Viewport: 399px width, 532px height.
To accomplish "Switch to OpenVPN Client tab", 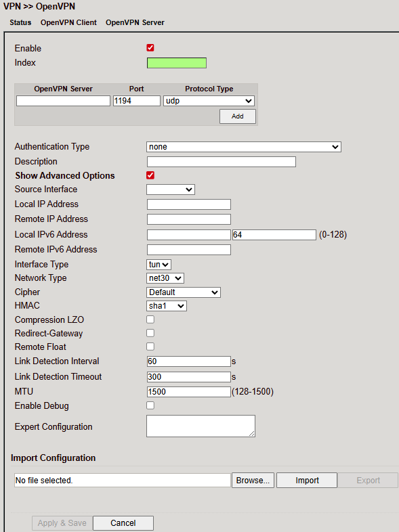I will [x=68, y=22].
